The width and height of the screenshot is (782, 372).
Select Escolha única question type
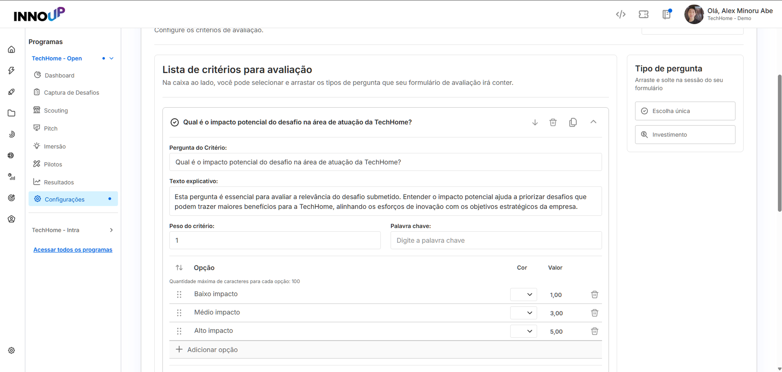[685, 111]
